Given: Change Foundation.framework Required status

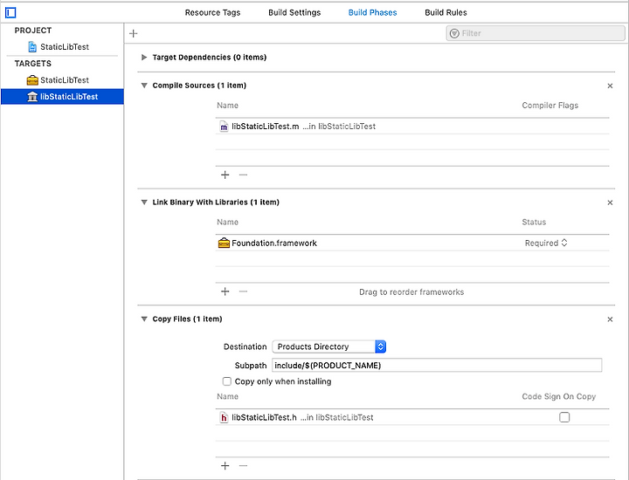Looking at the screenshot, I should pos(546,243).
